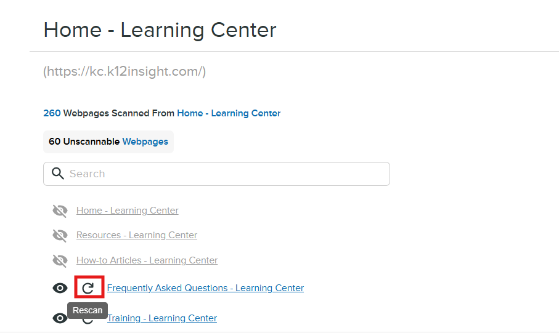Open Frequently Asked Questions - Learning Center link
Viewport: 559px width, 333px height.
(x=205, y=288)
